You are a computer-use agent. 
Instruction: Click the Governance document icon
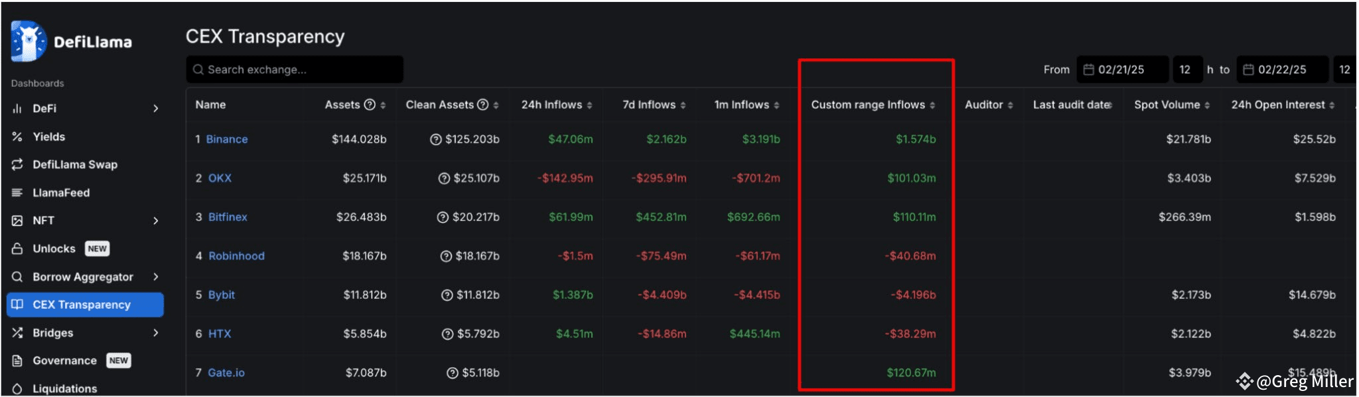pos(17,361)
